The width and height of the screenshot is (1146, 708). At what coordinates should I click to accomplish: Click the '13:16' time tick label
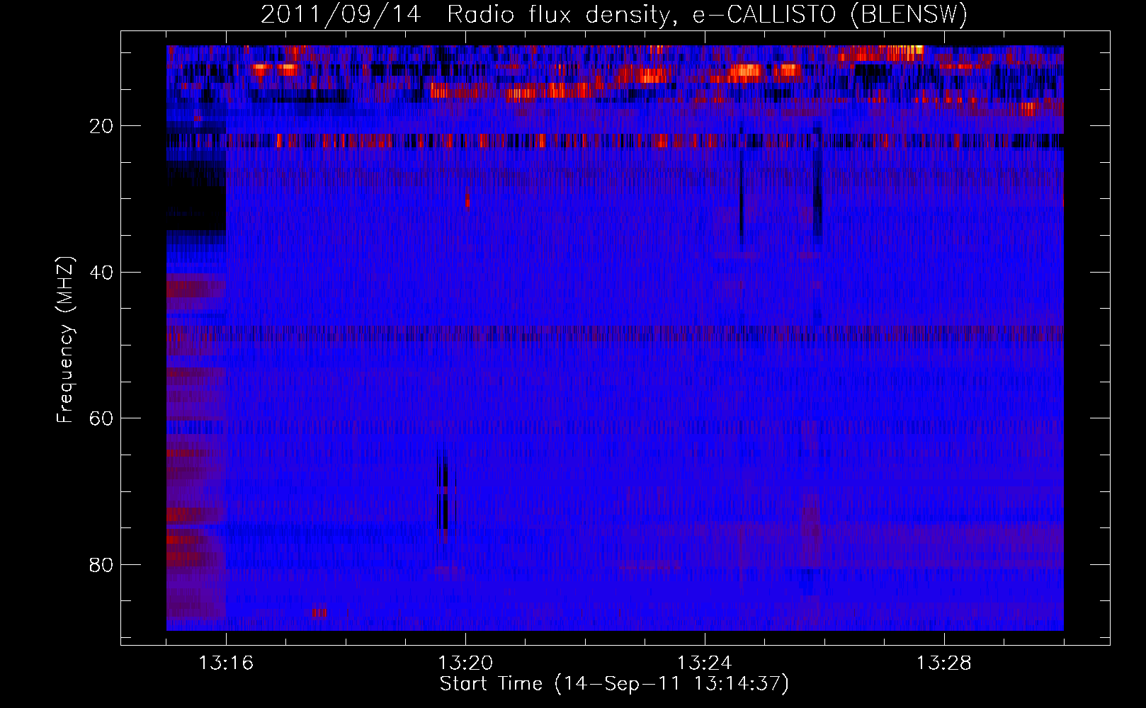[x=226, y=663]
